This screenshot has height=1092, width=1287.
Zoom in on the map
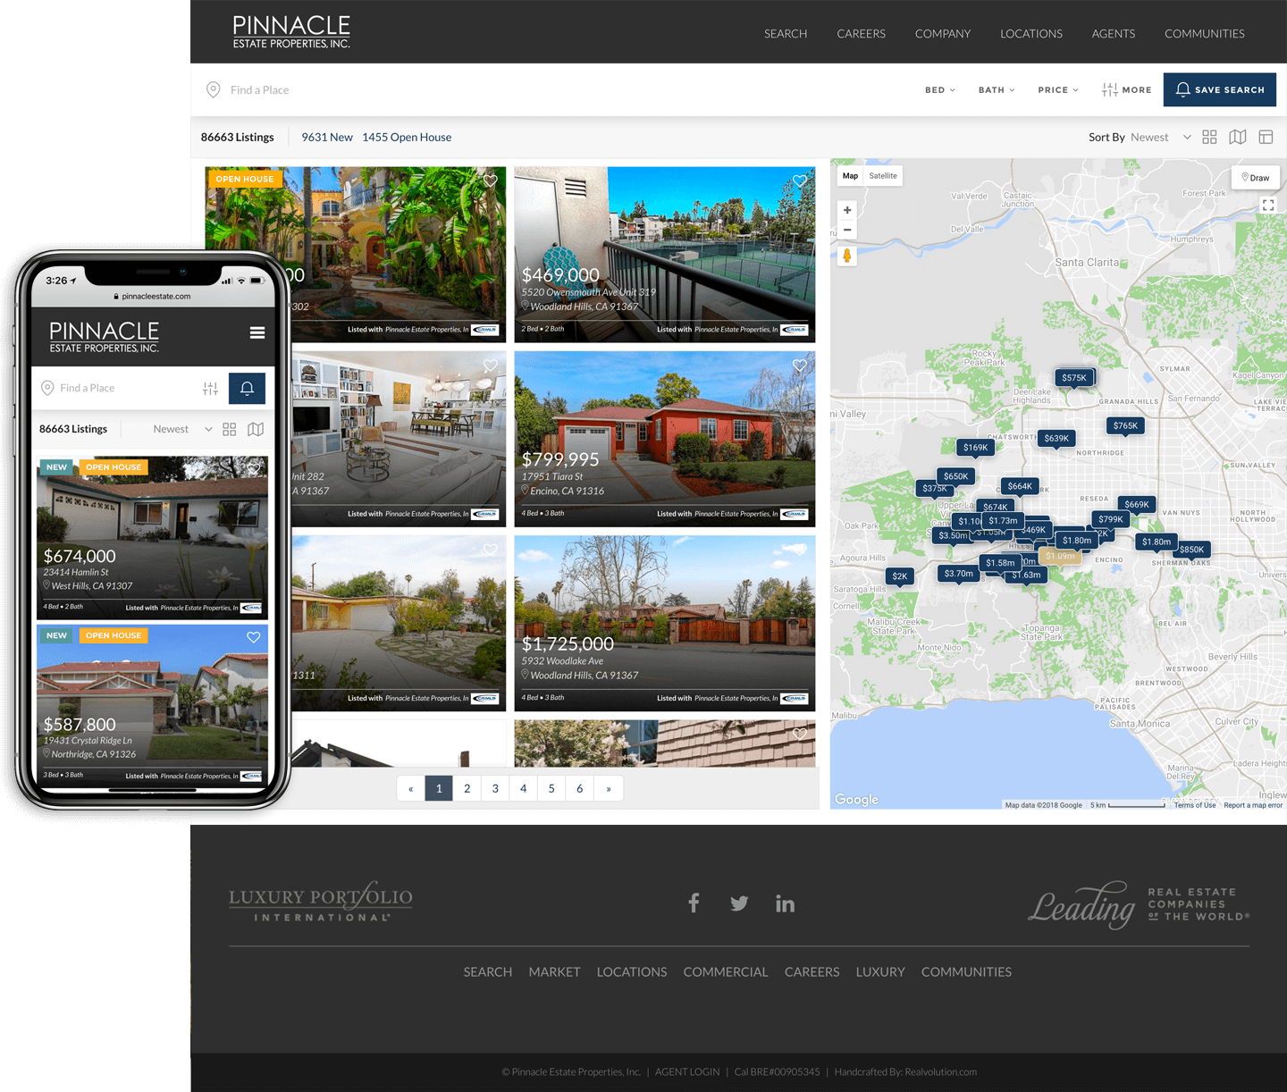point(847,210)
